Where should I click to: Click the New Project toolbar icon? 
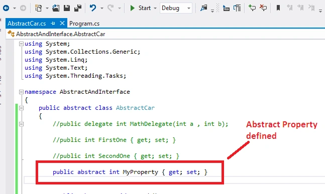(x=38, y=8)
